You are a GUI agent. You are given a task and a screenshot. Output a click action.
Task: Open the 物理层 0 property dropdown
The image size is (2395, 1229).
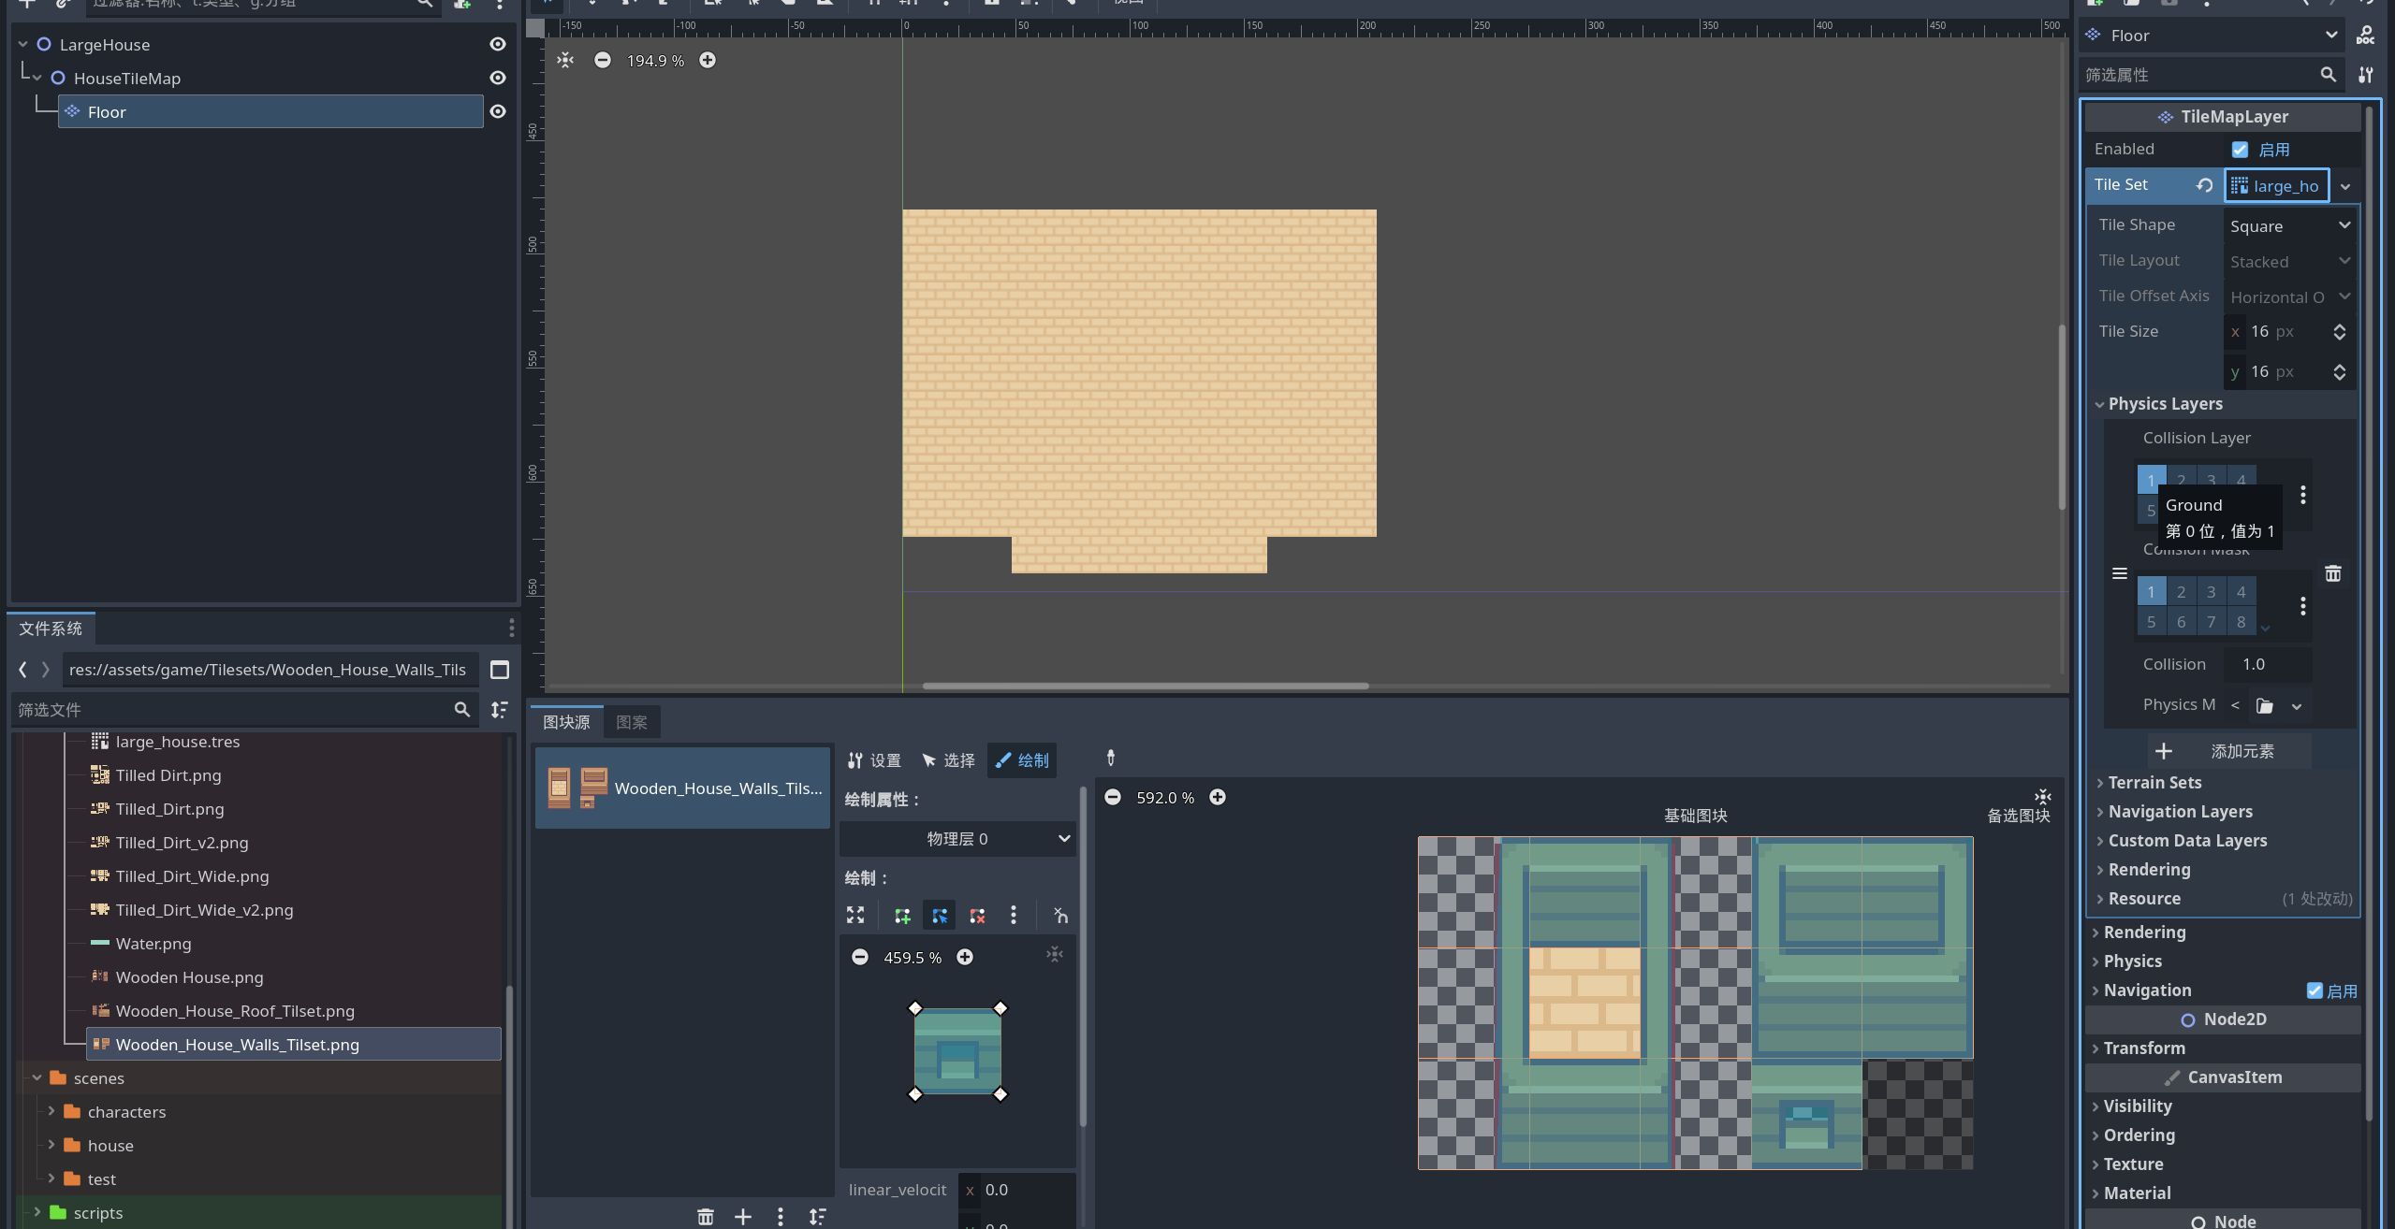point(957,839)
